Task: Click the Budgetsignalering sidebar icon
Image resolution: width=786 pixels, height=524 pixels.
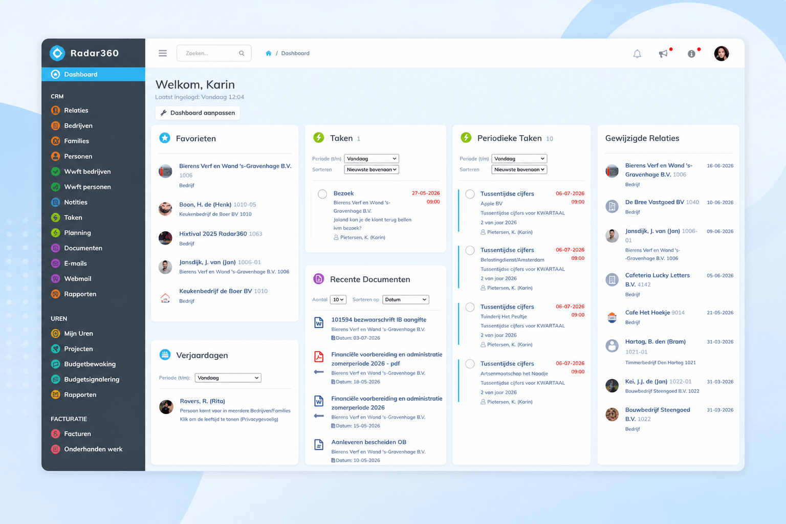Action: tap(56, 379)
